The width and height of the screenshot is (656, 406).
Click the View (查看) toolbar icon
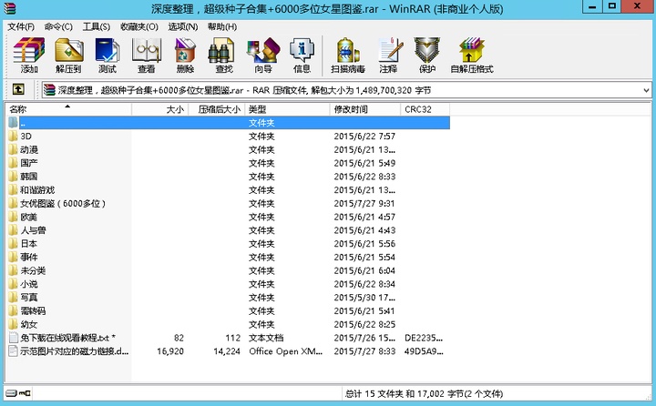(146, 55)
